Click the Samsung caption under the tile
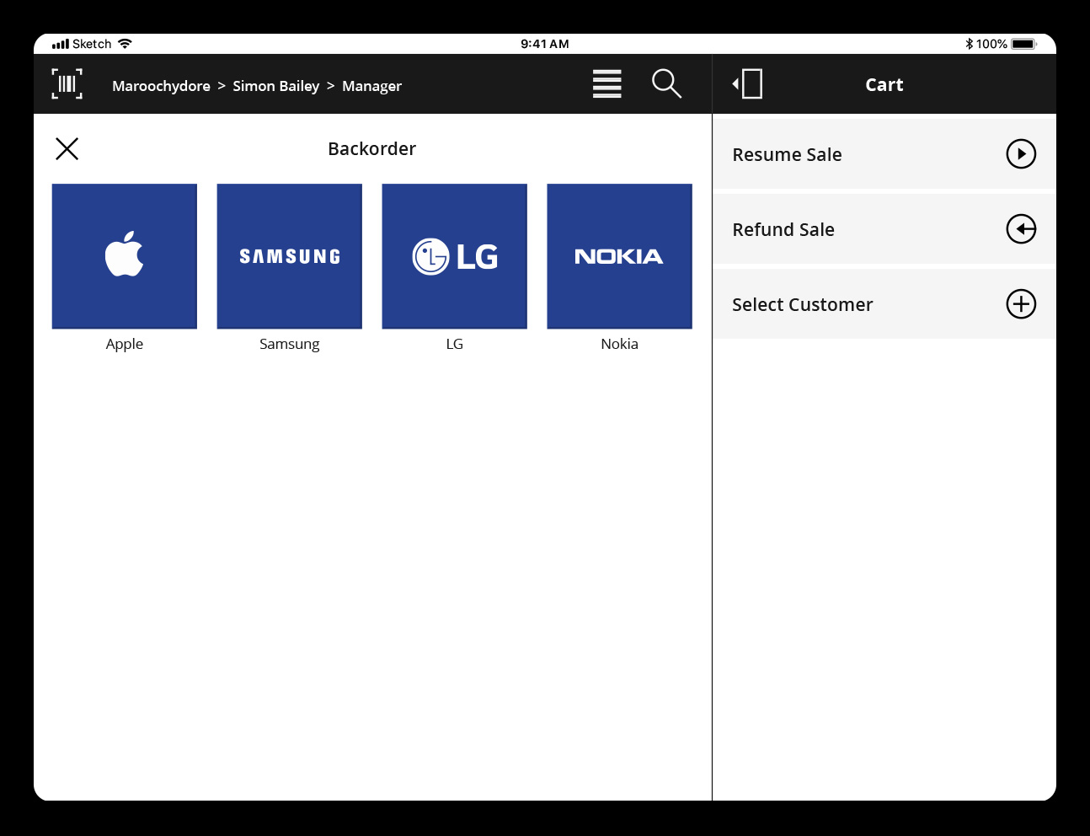Screen dimensions: 1090x836 (290, 344)
